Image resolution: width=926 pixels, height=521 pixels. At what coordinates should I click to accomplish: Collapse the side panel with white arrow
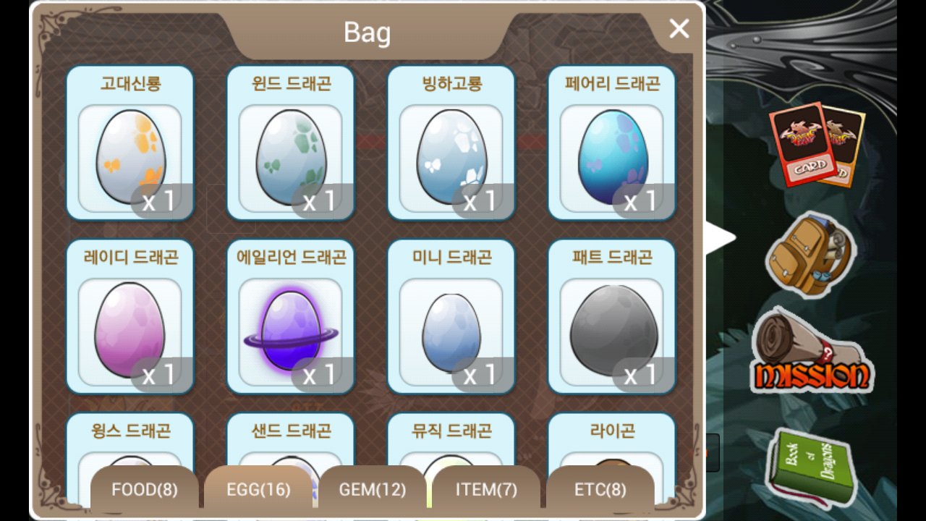click(x=720, y=238)
